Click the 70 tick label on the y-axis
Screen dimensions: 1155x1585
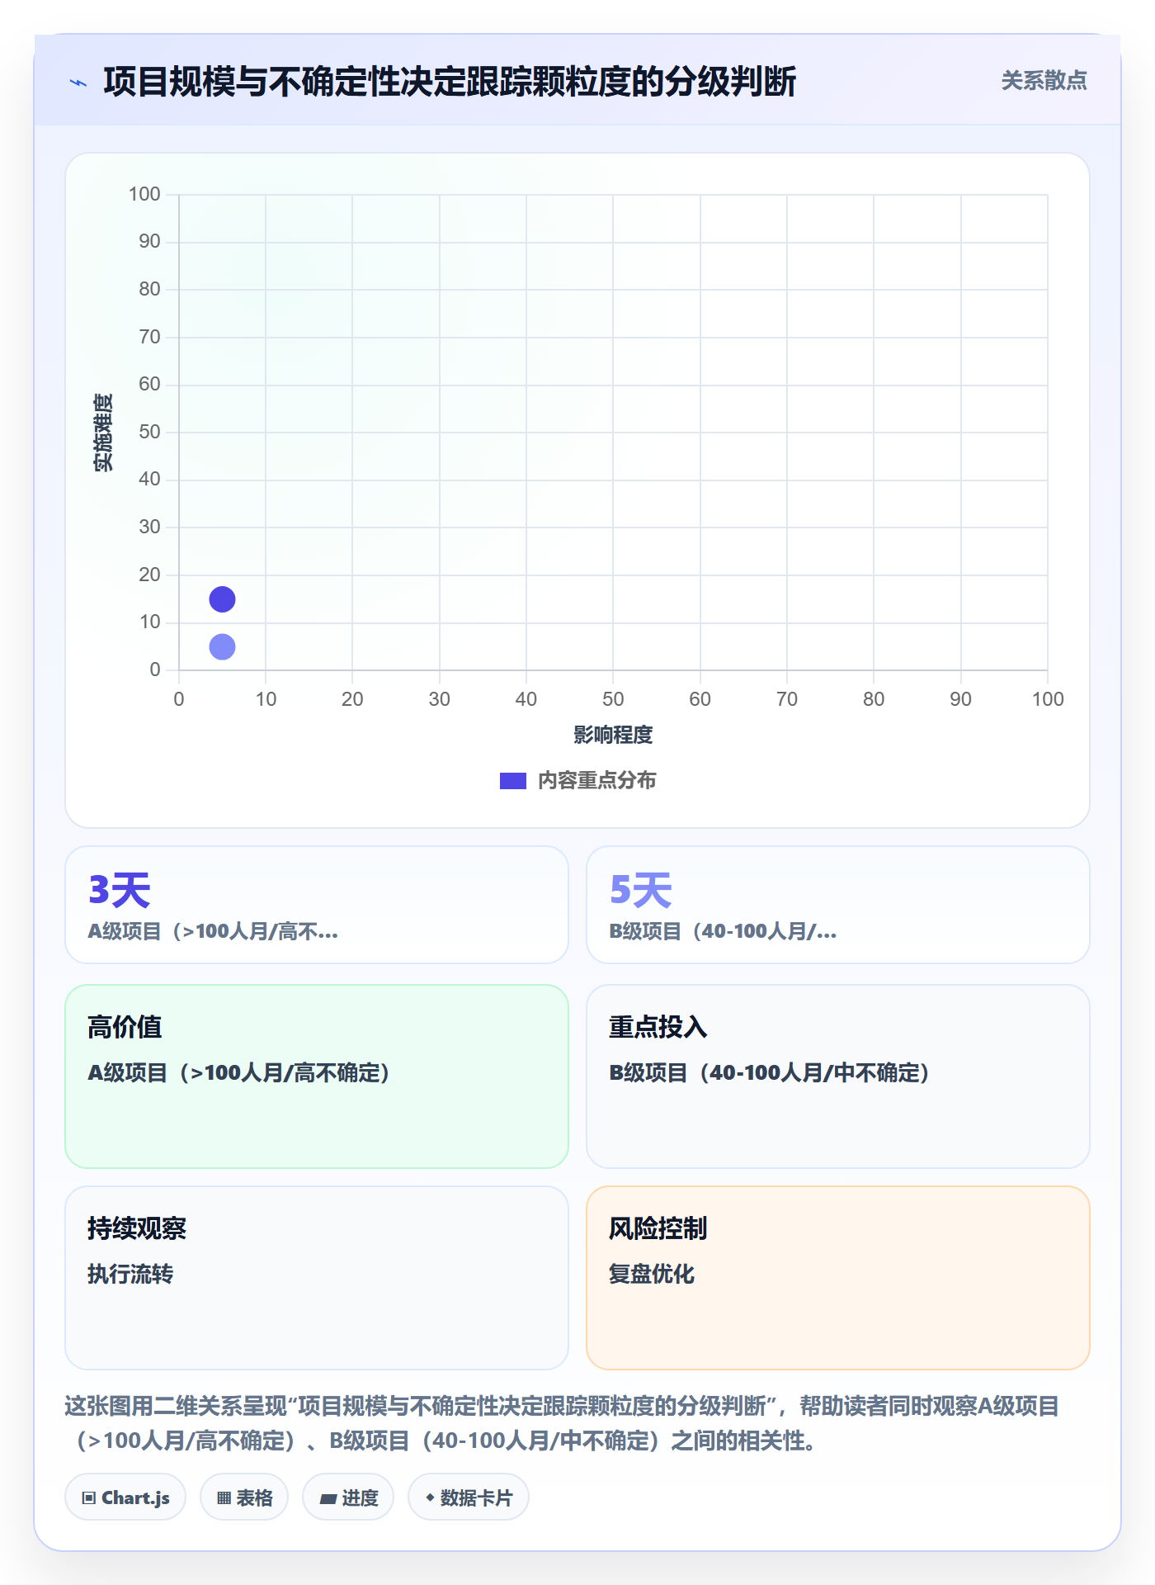[x=149, y=337]
